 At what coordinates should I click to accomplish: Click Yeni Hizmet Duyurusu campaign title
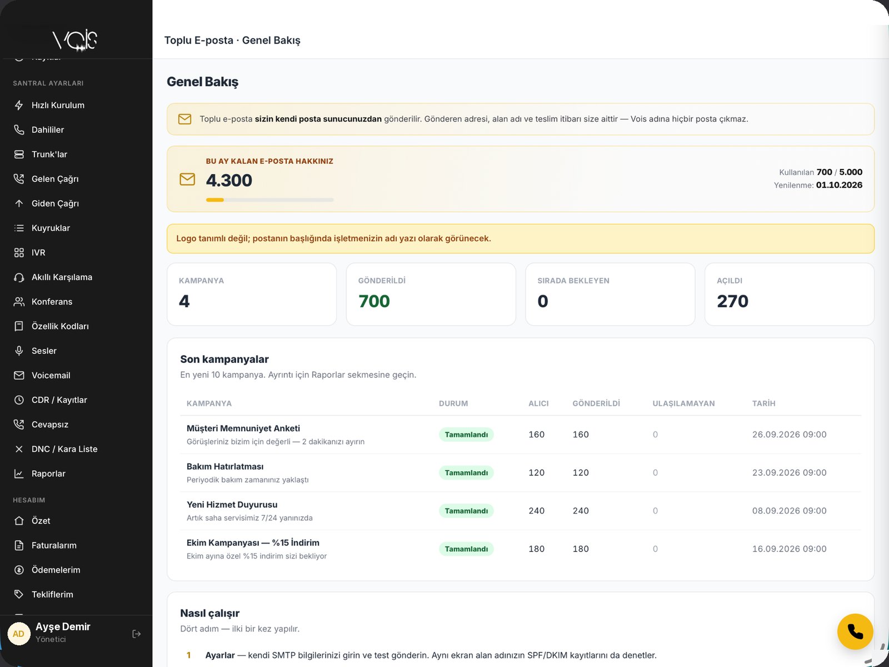tap(232, 505)
